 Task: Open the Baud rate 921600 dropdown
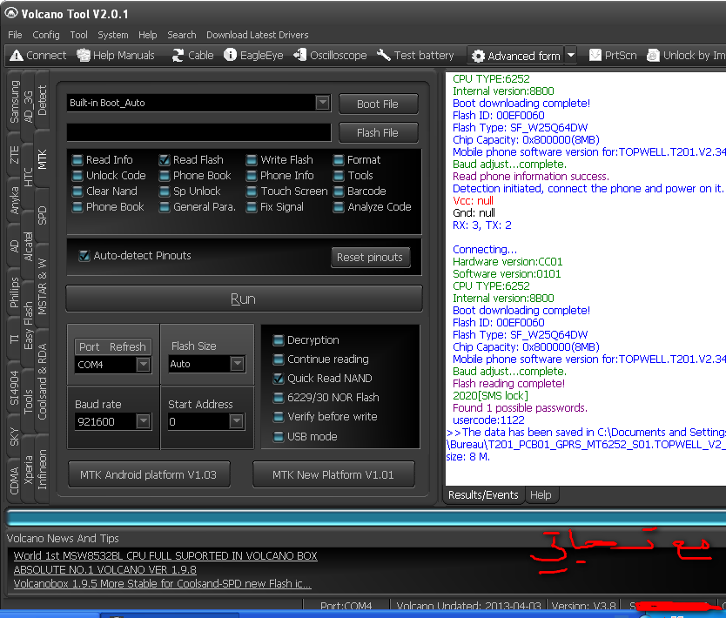click(x=143, y=421)
